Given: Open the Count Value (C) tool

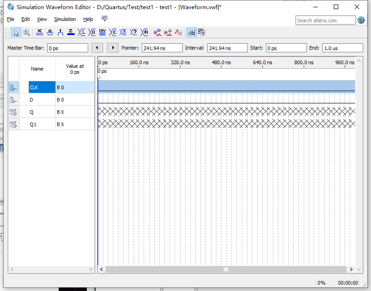Looking at the screenshot, I should [113, 32].
